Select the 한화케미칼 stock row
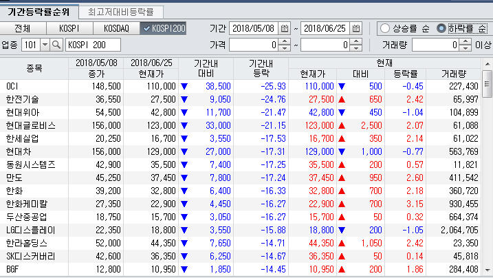 point(241,204)
